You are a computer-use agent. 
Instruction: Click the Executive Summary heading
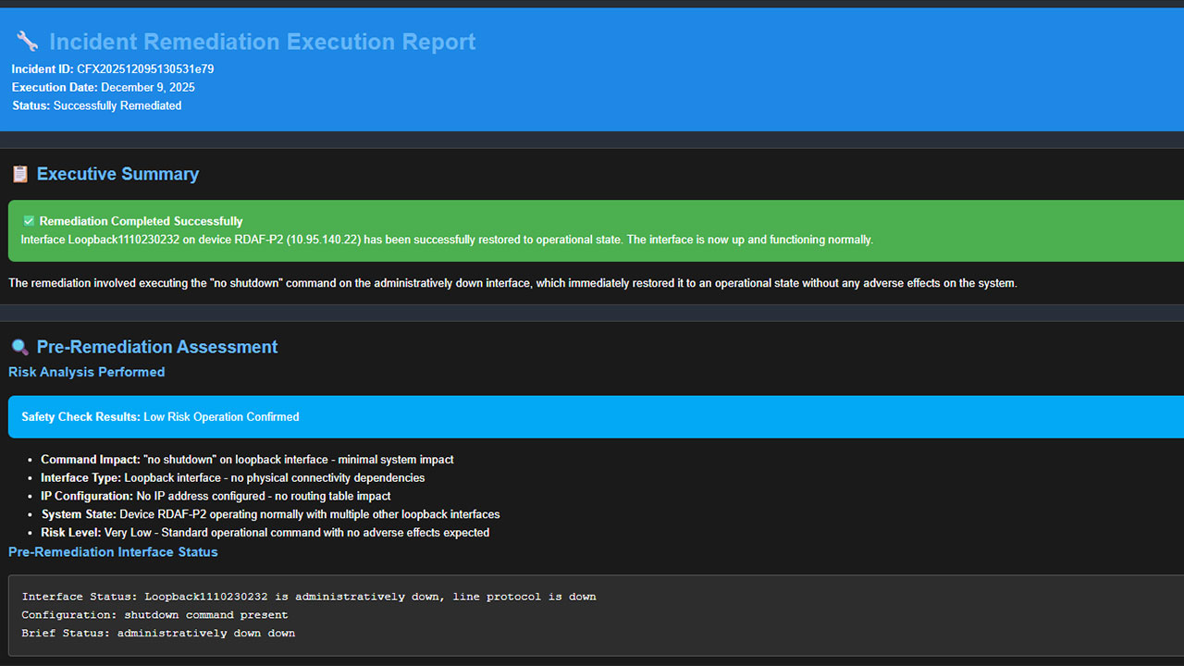coord(117,174)
